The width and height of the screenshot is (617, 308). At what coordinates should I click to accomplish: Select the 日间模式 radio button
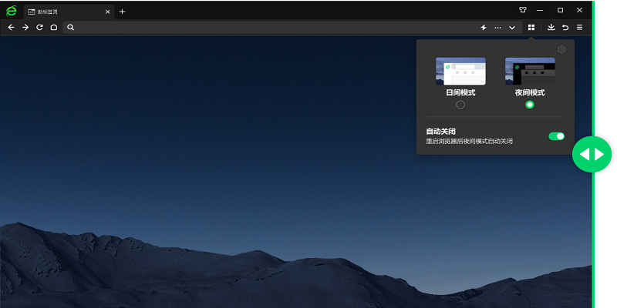460,105
